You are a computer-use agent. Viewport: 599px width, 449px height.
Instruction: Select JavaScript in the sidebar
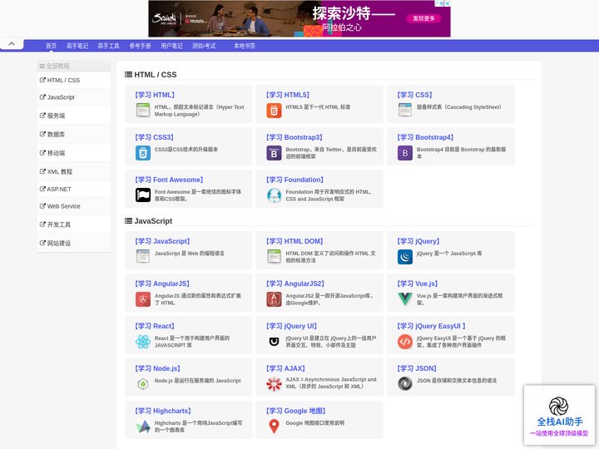click(x=74, y=97)
